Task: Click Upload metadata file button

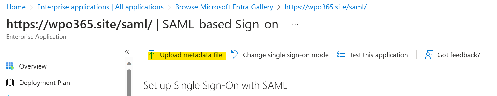Action: pos(187,55)
